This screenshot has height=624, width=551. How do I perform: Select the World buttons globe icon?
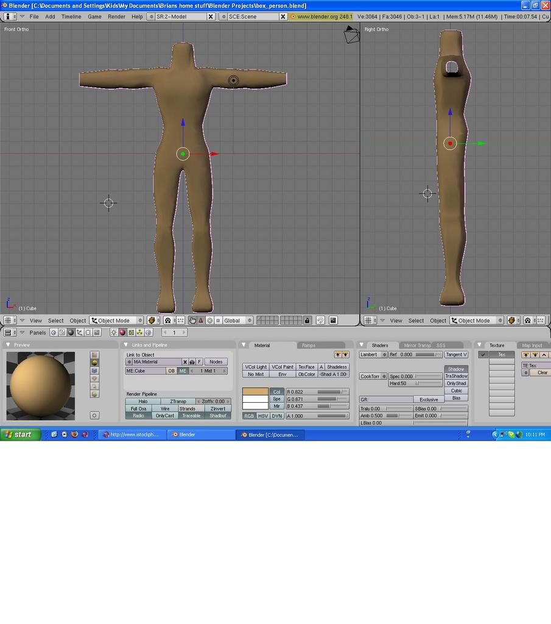point(149,333)
